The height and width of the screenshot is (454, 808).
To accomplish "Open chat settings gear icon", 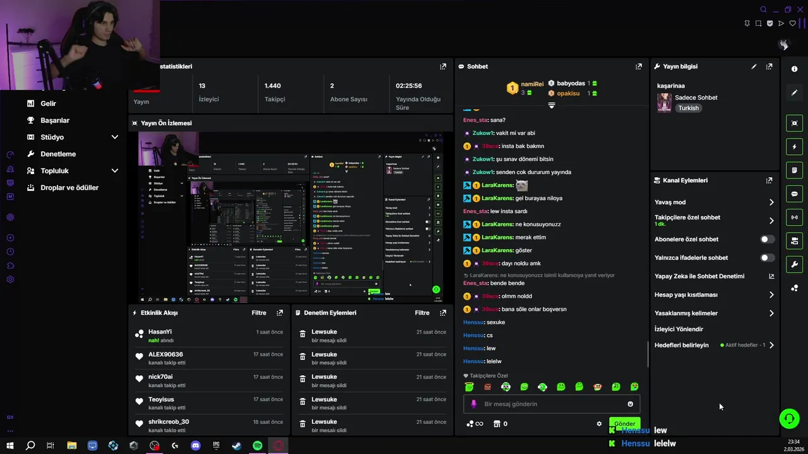I will (599, 424).
